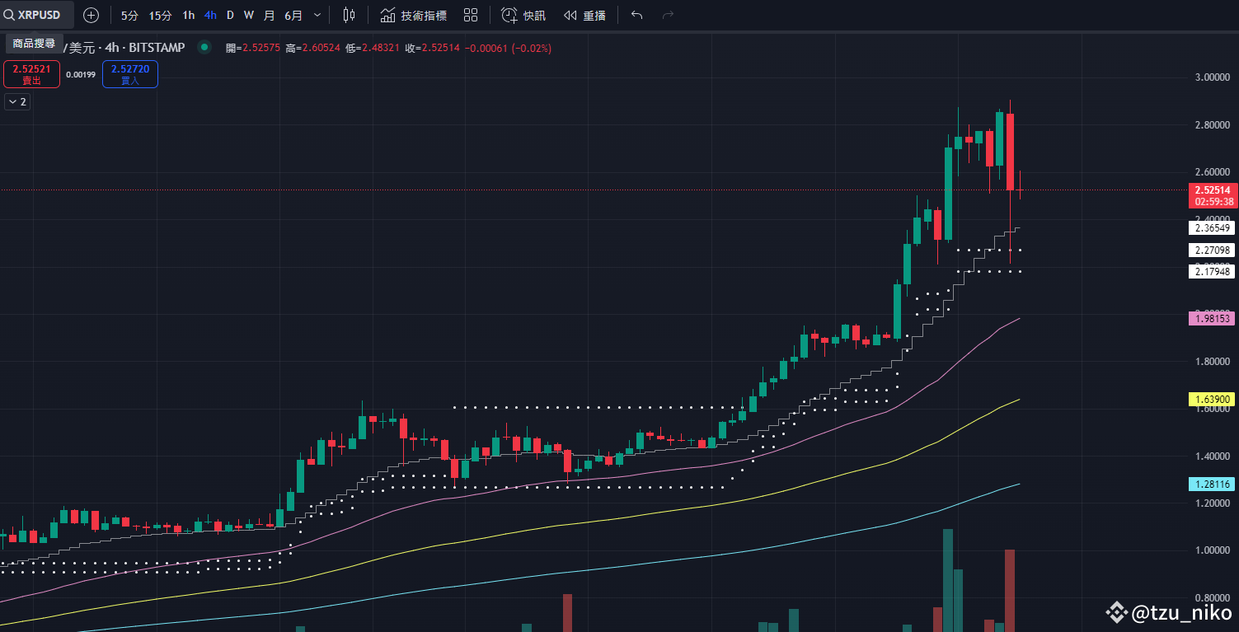Screen dimensions: 1239x632
Task: Expand the time interval dropdown chevron
Action: click(x=317, y=15)
